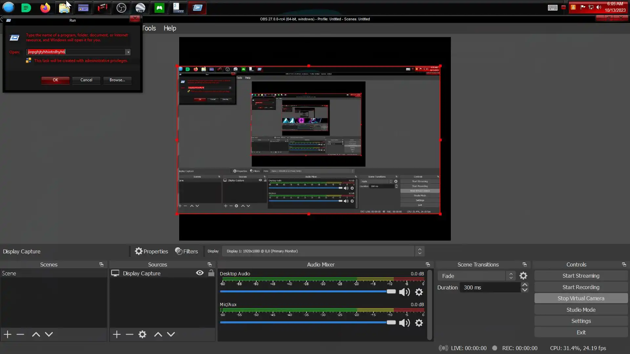The image size is (630, 354).
Task: Mute the Mic/Aux channel
Action: (404, 323)
